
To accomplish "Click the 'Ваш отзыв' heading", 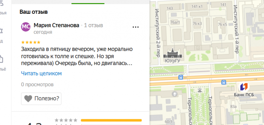I will pyautogui.click(x=34, y=12).
